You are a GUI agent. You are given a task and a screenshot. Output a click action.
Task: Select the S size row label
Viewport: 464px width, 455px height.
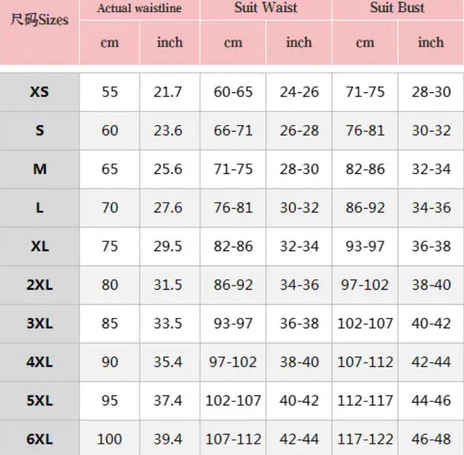click(x=40, y=130)
